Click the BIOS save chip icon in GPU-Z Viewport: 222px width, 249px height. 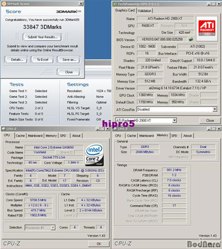point(191,39)
